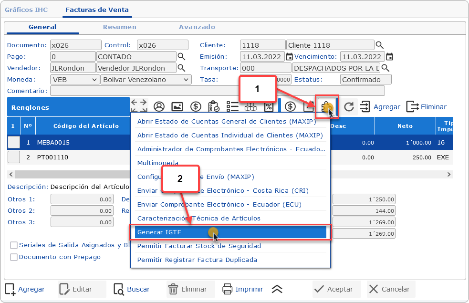Expand the double chevron next to Imprimir
Viewport: 469px width, 303px height.
277,289
